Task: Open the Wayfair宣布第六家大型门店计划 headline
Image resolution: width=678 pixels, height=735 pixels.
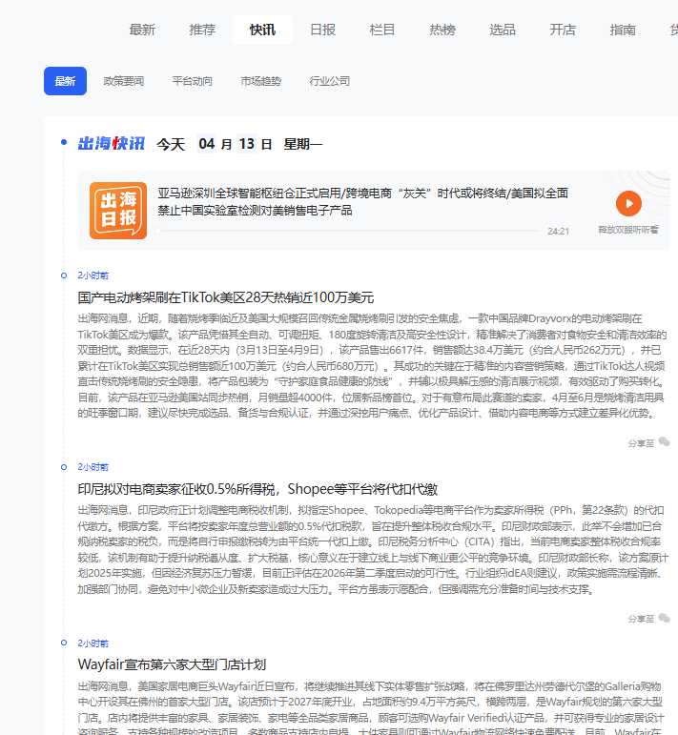Action: [172, 664]
